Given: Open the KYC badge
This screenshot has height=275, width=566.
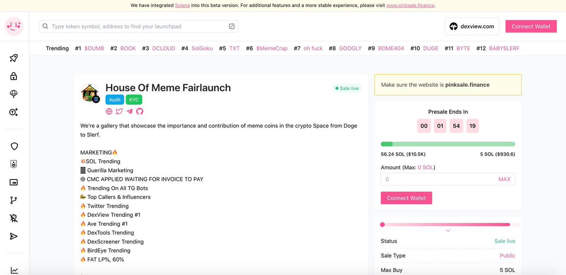Looking at the screenshot, I should [x=134, y=100].
